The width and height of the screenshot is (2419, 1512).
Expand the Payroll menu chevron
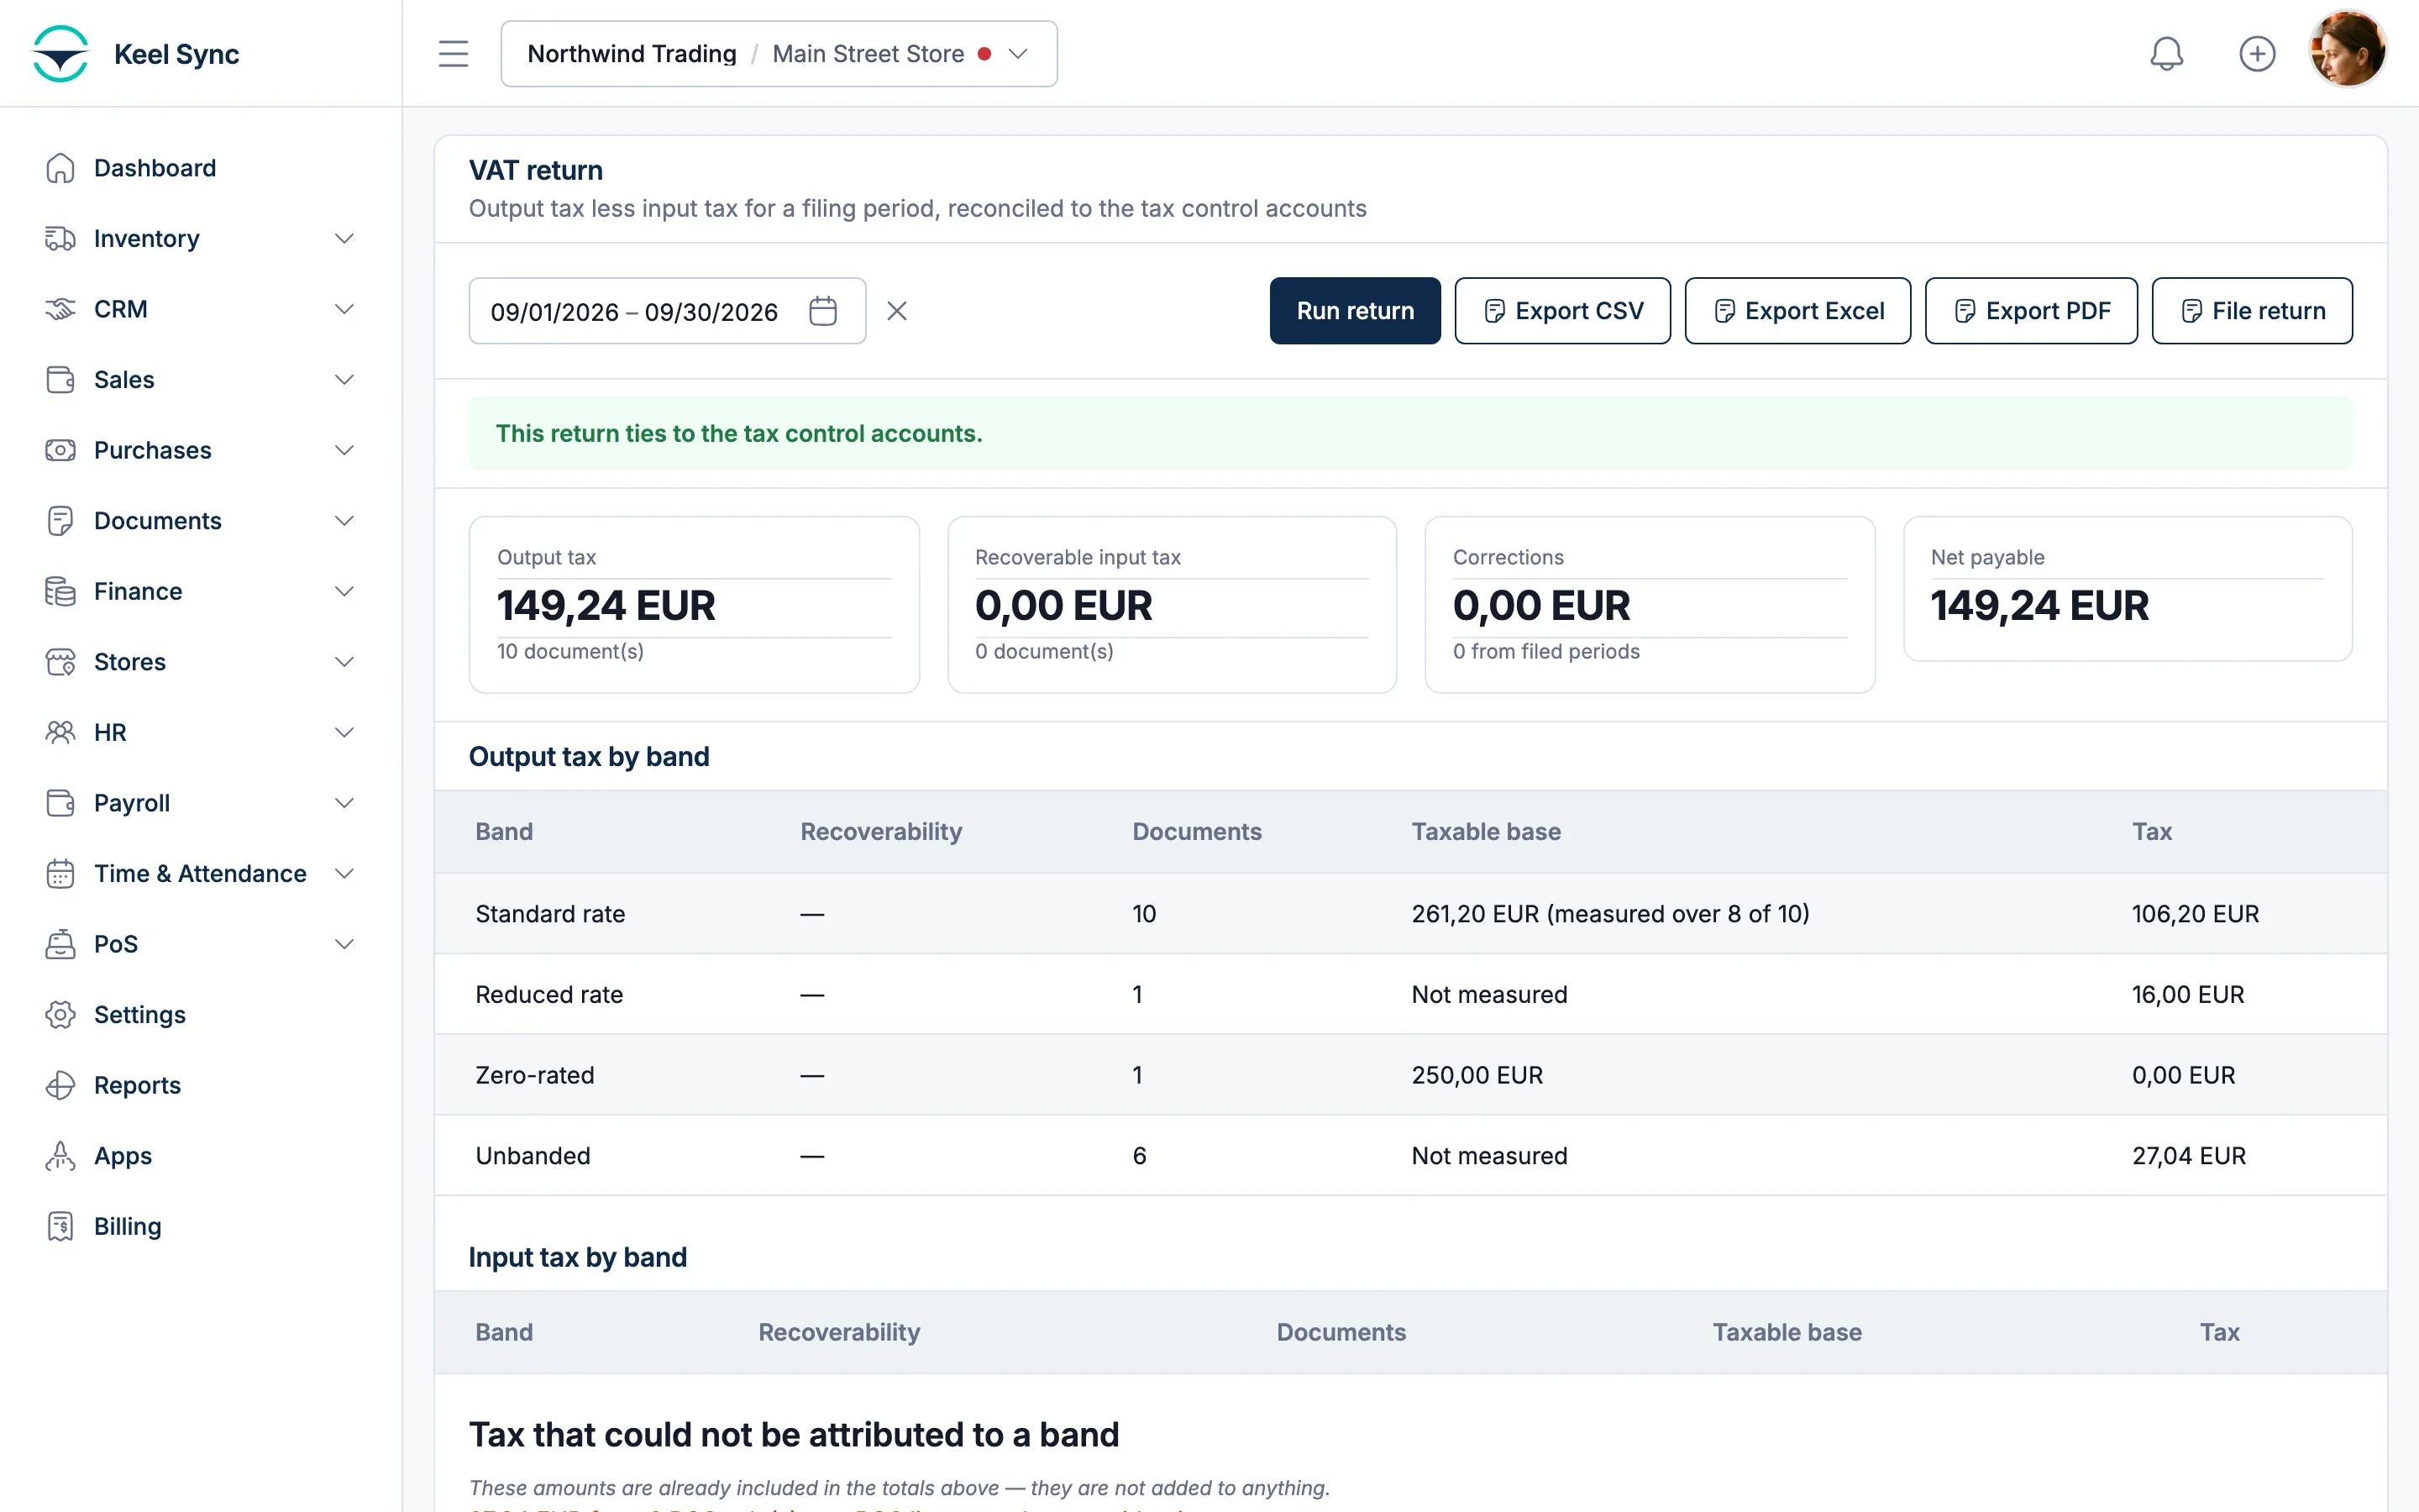[344, 803]
